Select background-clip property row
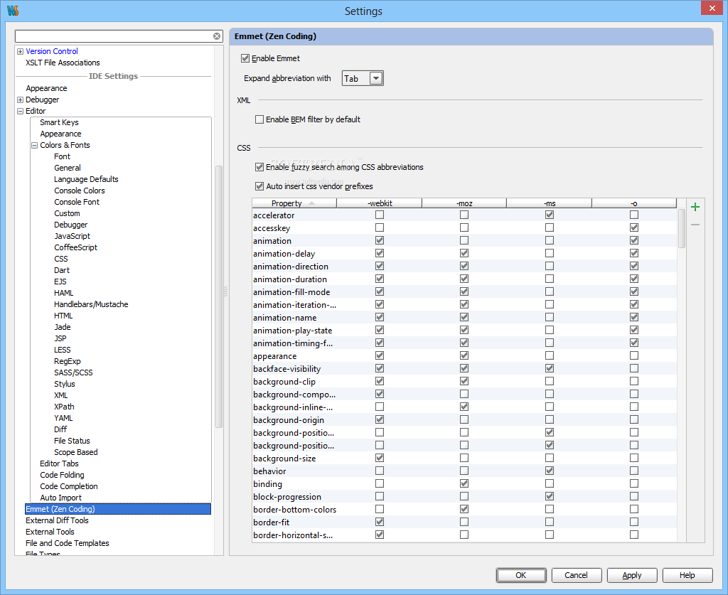The image size is (728, 595). point(464,381)
